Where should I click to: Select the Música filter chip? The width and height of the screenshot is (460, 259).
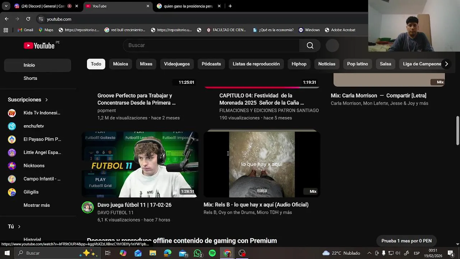[120, 64]
